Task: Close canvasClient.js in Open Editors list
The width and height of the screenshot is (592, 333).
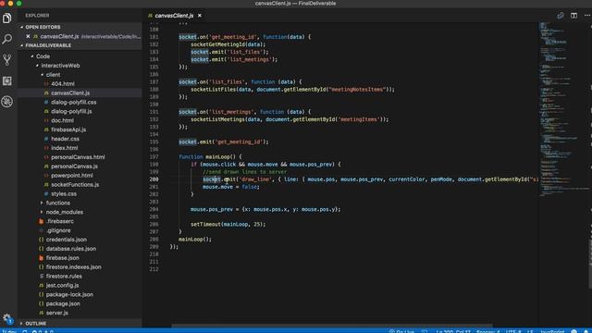Action: (x=28, y=37)
